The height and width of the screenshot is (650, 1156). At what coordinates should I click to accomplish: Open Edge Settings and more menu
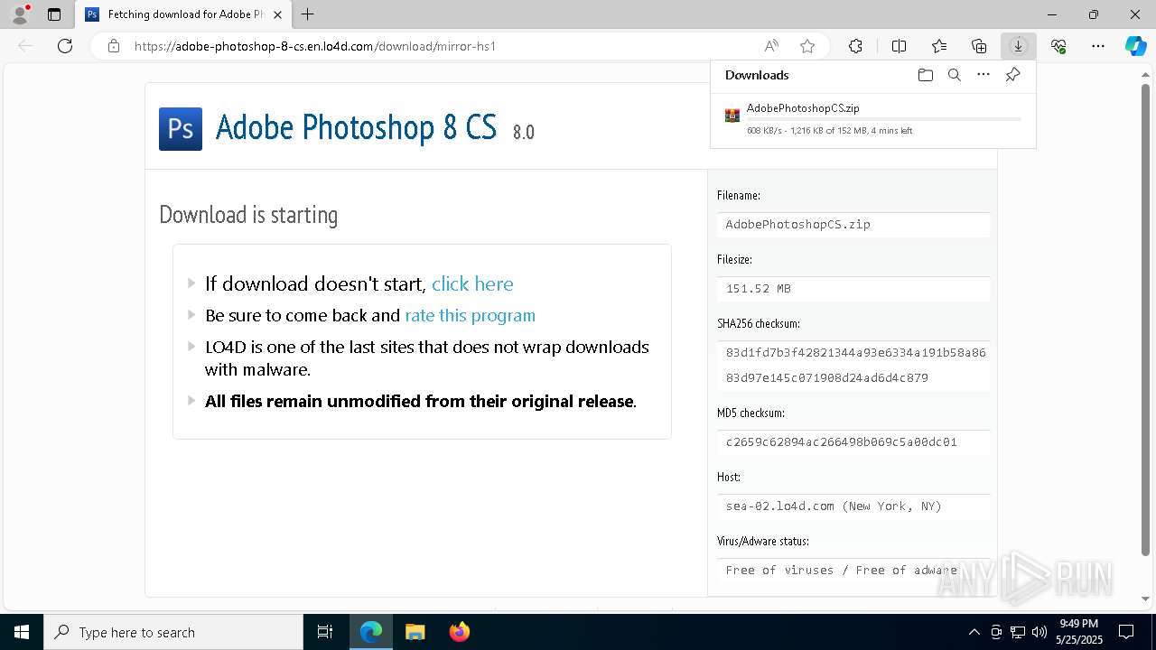pos(1098,46)
